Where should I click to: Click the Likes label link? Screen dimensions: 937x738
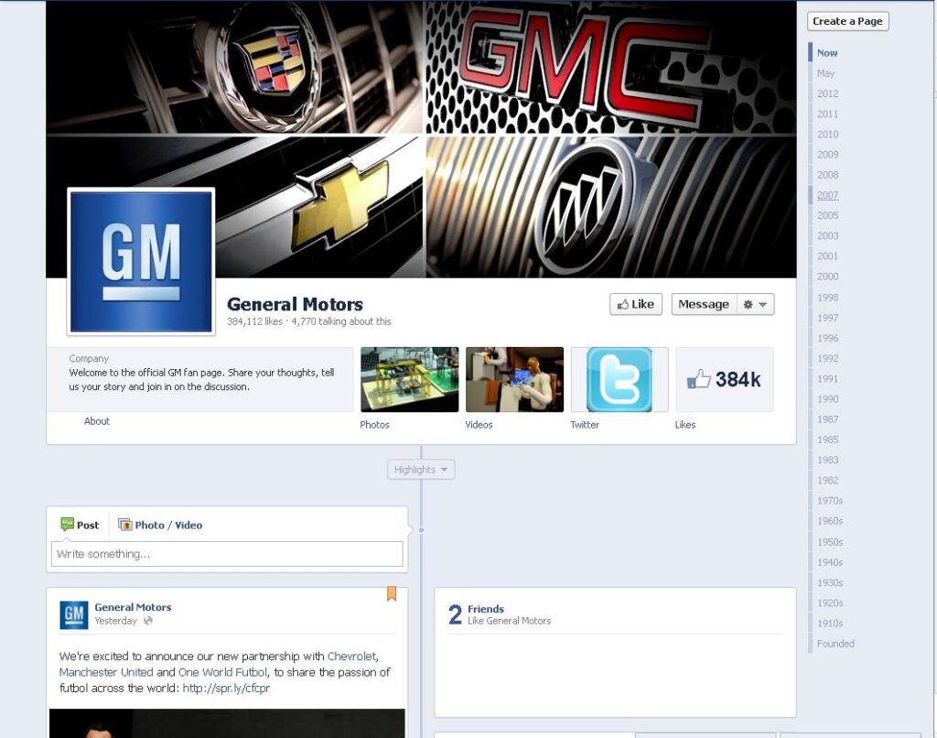click(684, 425)
